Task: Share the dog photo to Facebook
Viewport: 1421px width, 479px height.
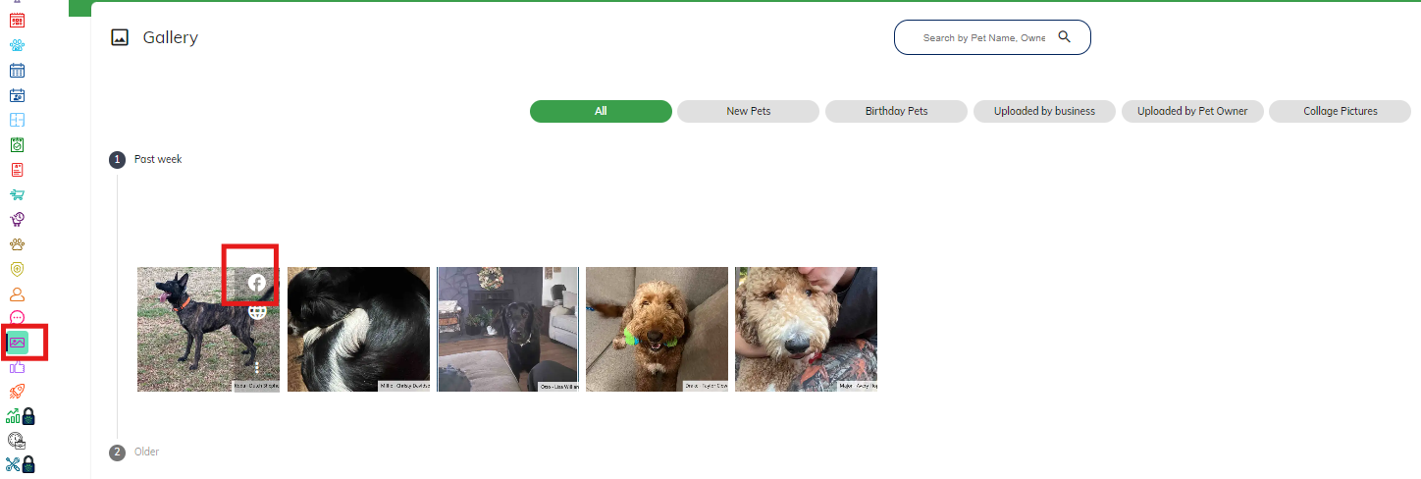Action: tap(257, 283)
